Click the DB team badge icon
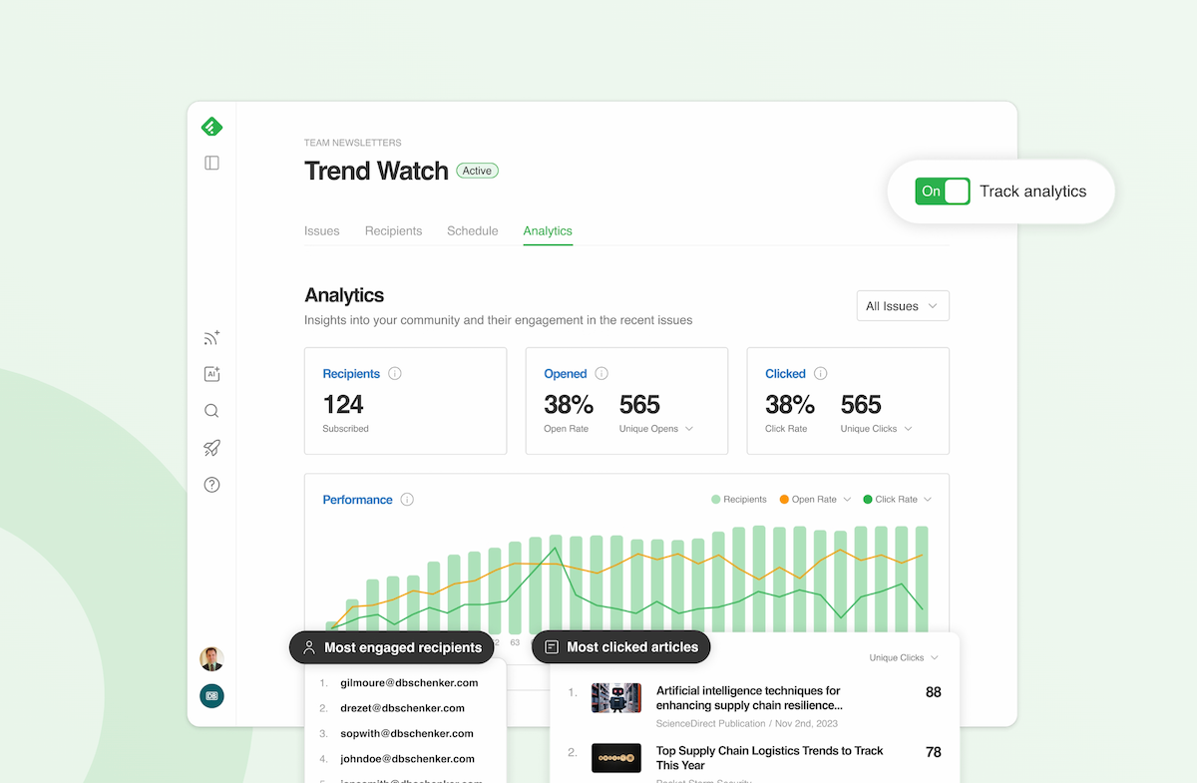The width and height of the screenshot is (1197, 783). point(211,695)
